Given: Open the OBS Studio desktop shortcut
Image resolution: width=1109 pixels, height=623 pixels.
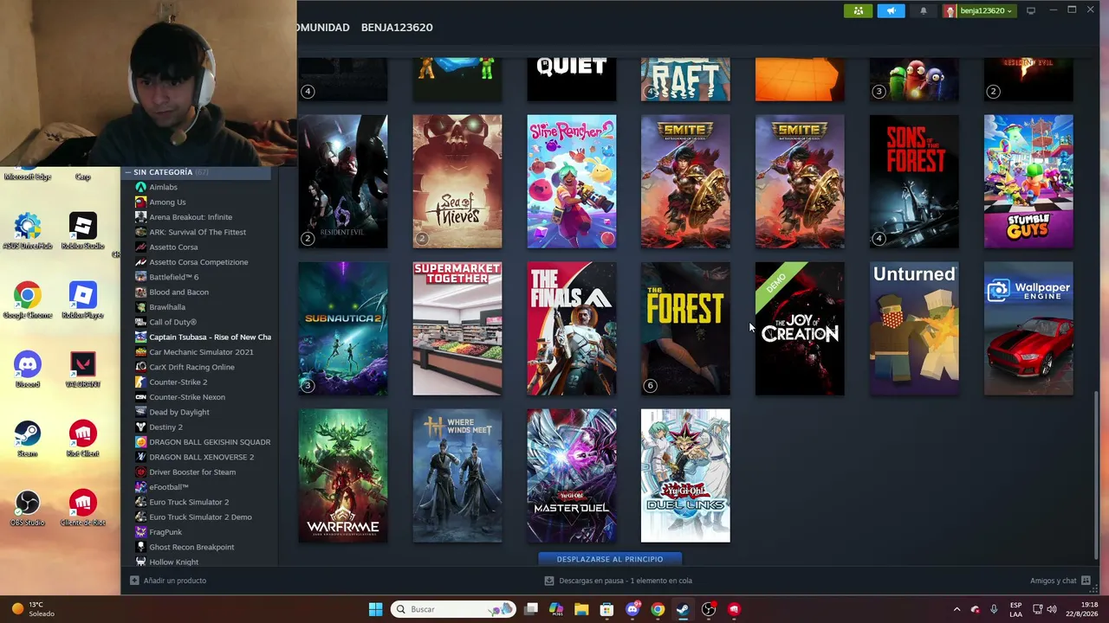Looking at the screenshot, I should [27, 507].
